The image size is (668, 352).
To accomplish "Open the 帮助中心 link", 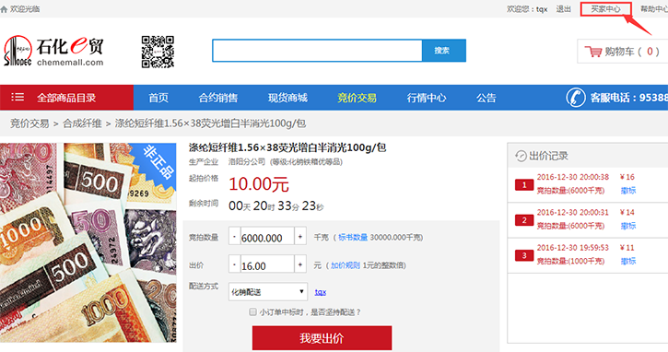I will pyautogui.click(x=654, y=9).
